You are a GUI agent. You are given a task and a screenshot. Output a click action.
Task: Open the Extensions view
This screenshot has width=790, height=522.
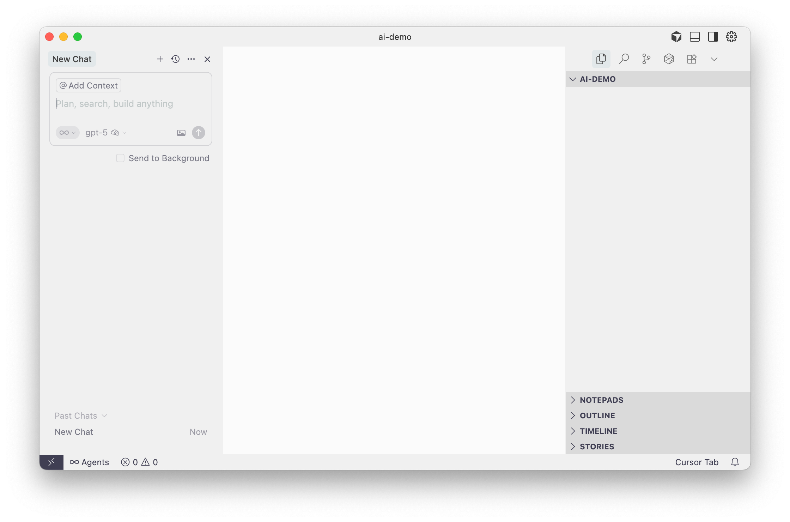click(x=692, y=59)
